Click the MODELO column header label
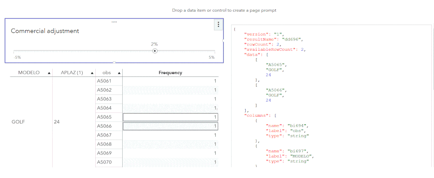The image size is (434, 178). [x=29, y=73]
